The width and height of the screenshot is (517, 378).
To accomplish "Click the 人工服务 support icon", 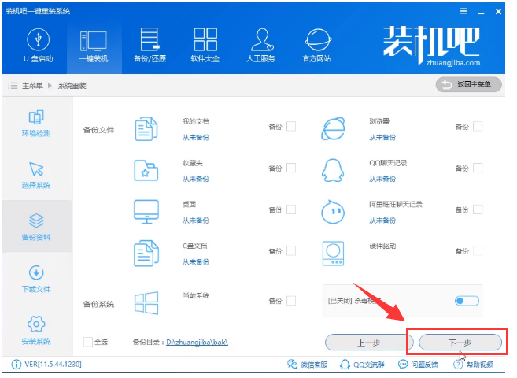I will pyautogui.click(x=261, y=39).
